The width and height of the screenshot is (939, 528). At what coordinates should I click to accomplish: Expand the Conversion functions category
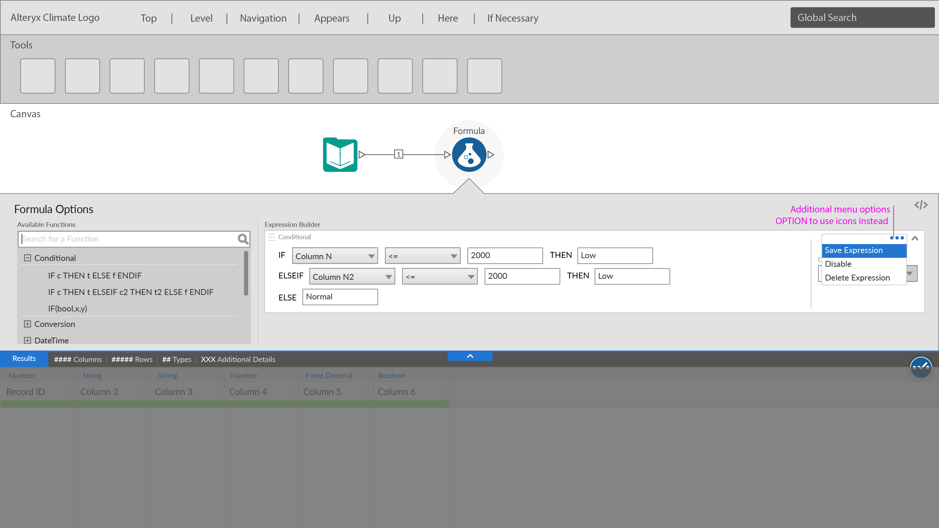point(27,324)
